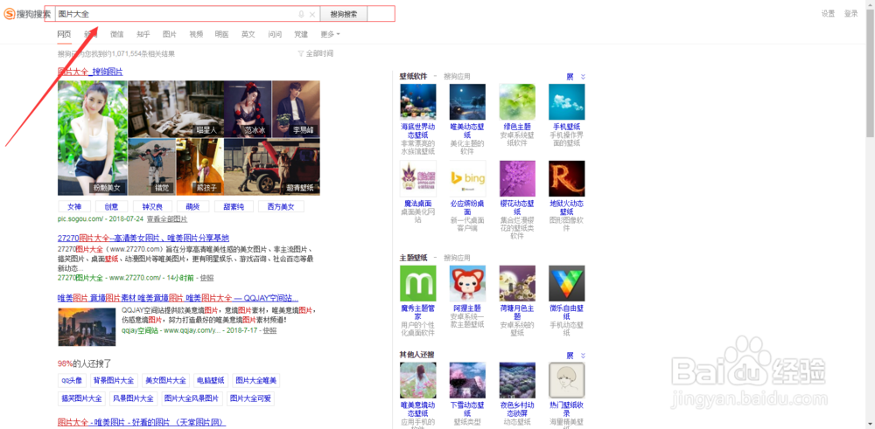Expand the 更多 search categories menu
The height and width of the screenshot is (429, 875).
330,34
